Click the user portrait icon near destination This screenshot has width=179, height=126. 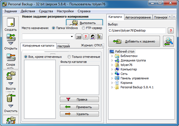[92, 37]
